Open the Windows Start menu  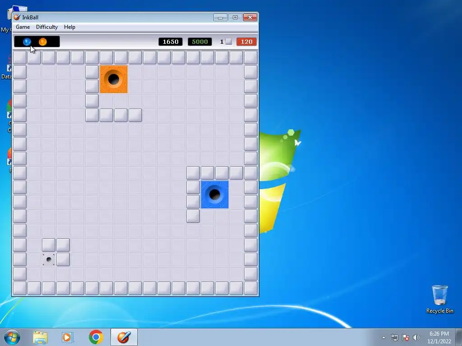(x=12, y=337)
